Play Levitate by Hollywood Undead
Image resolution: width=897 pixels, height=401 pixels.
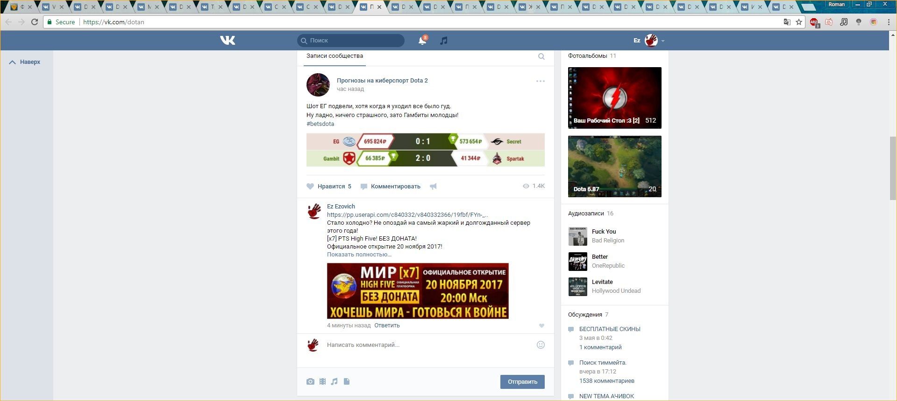(578, 287)
